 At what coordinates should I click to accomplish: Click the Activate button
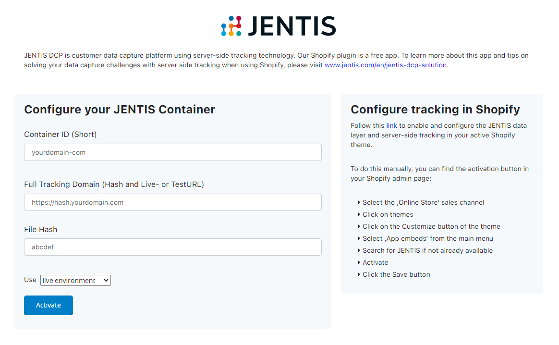point(49,305)
